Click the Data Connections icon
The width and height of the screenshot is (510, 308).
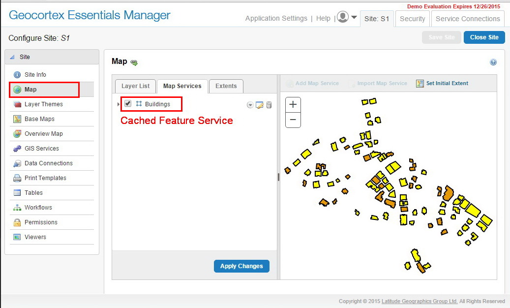(17, 163)
